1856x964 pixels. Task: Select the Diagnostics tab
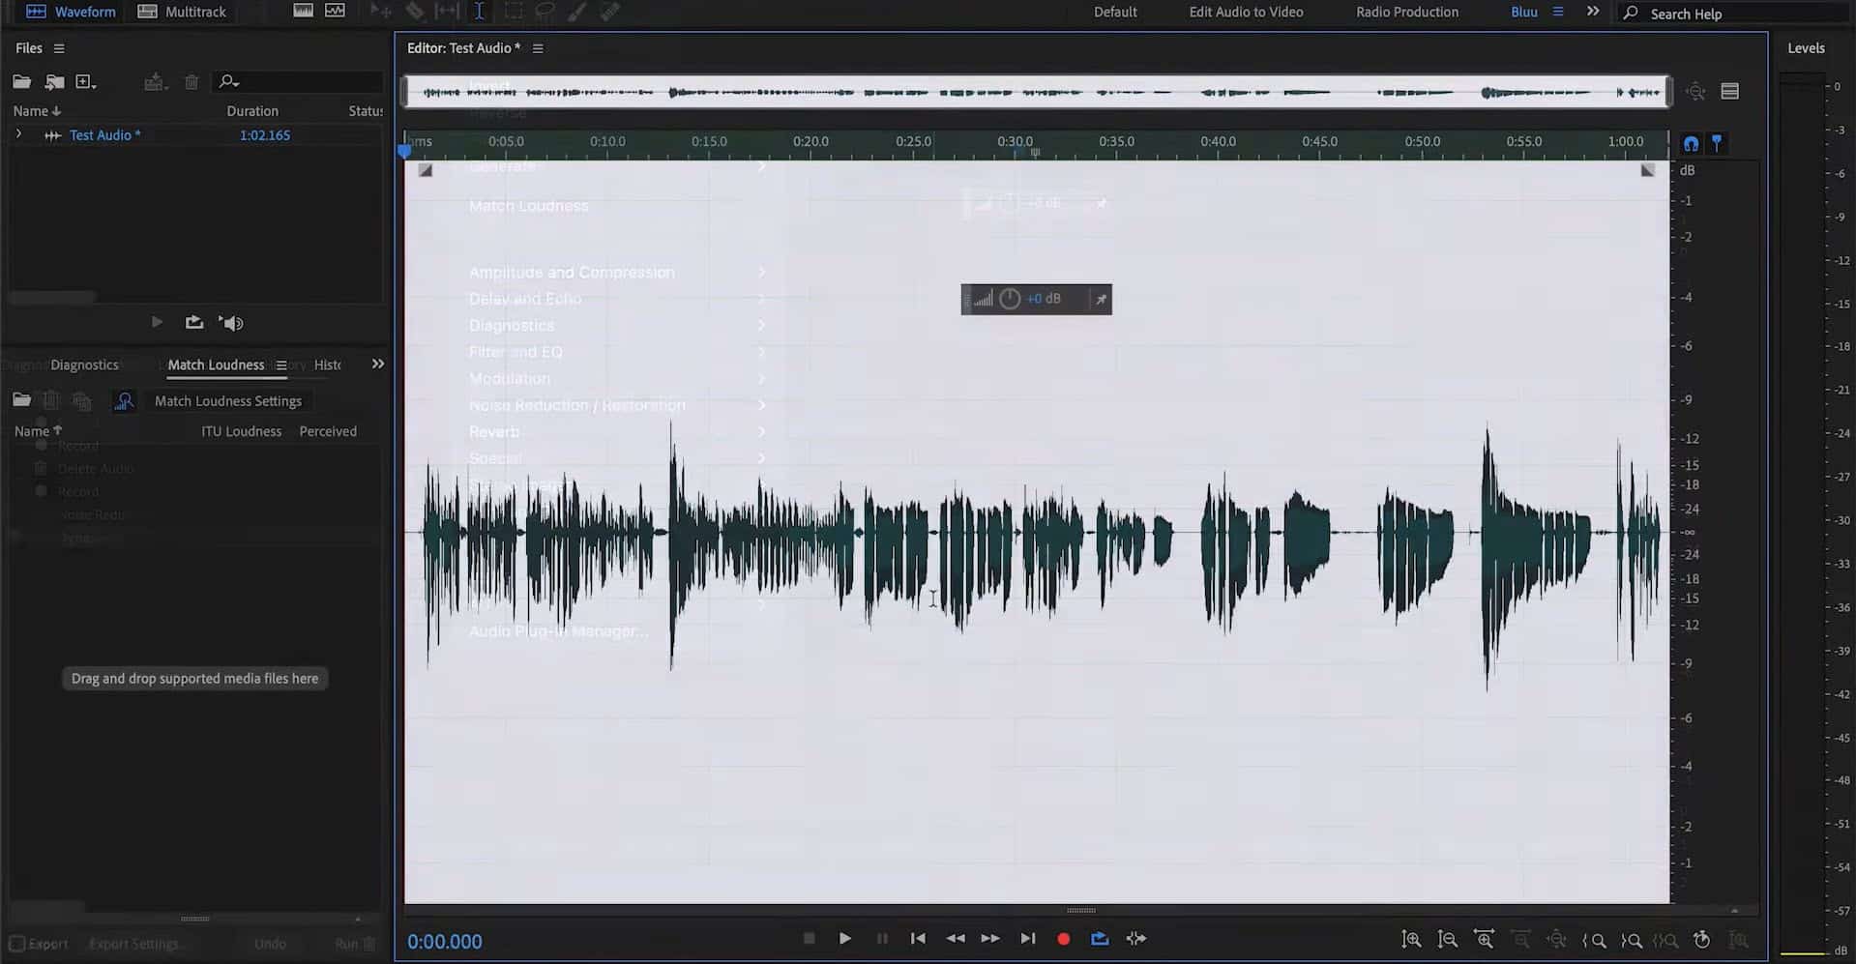click(85, 365)
